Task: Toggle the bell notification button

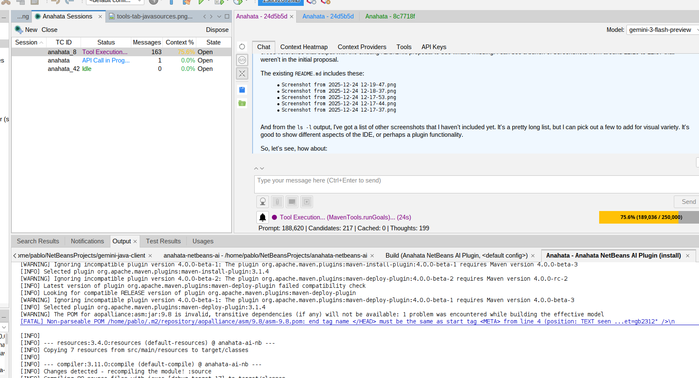Action: tap(263, 217)
